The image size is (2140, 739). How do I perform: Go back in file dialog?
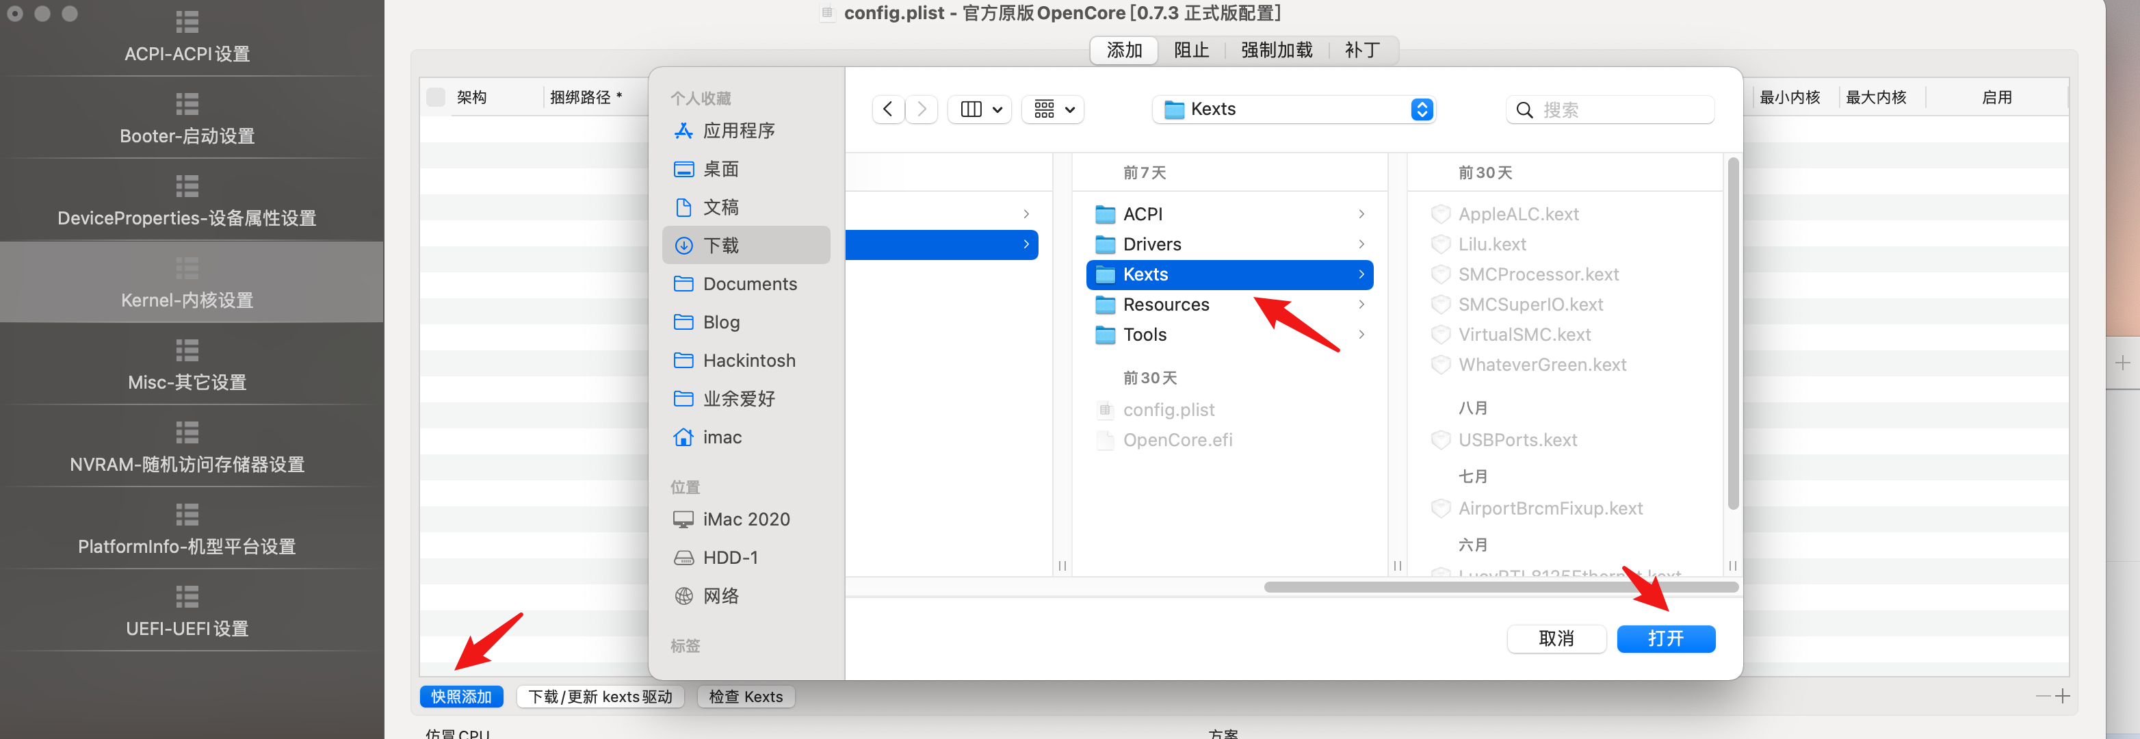pos(888,109)
